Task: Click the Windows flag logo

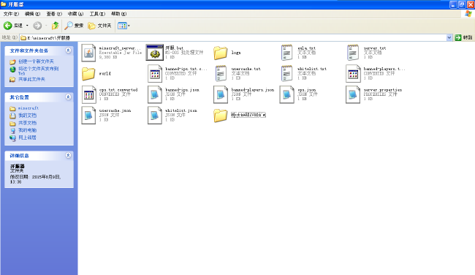Action: point(468,14)
